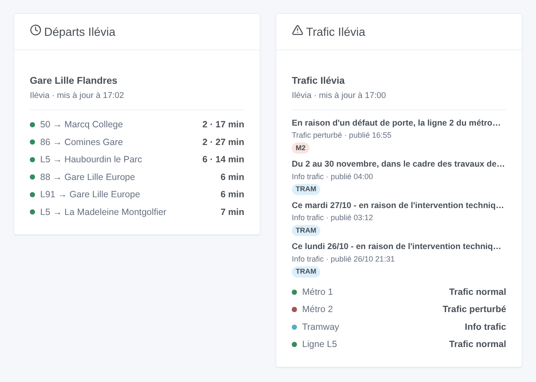Click the green status dot for 50 Marcq College
The image size is (536, 382).
tap(32, 125)
